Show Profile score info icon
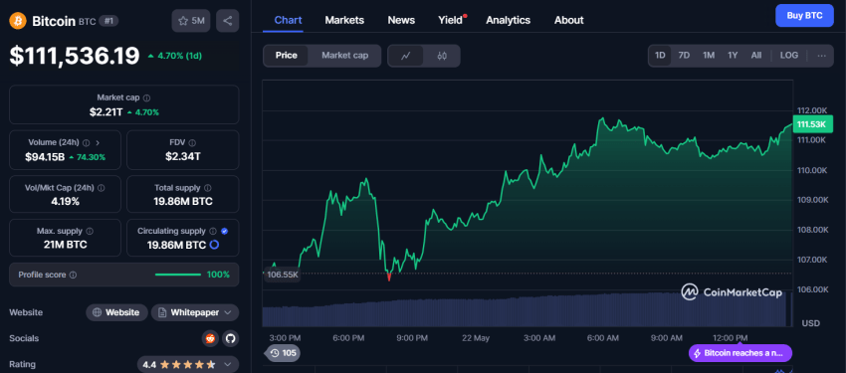The image size is (846, 373). pyautogui.click(x=73, y=275)
